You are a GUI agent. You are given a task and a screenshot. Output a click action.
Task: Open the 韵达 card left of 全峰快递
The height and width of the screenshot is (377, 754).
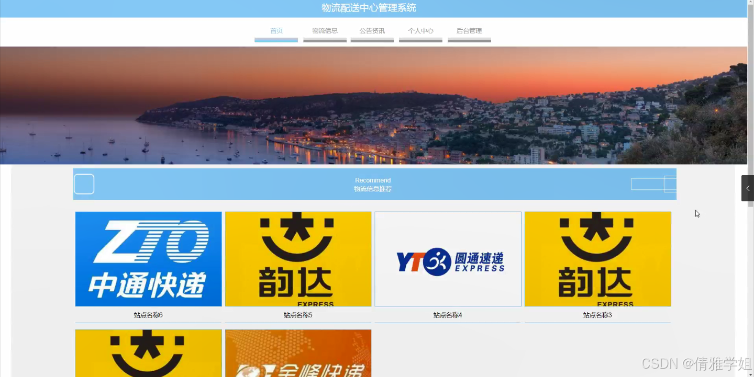click(x=148, y=353)
